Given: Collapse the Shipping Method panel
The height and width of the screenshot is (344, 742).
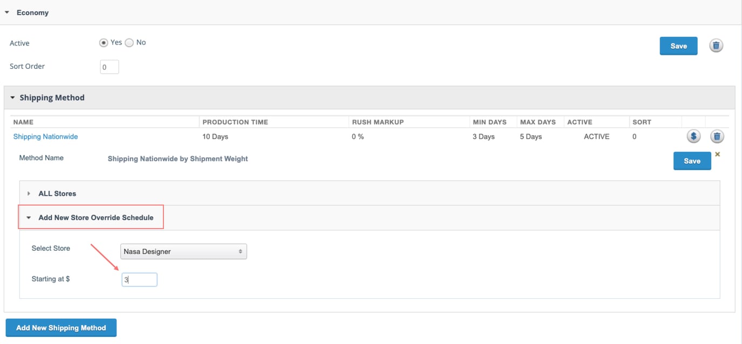Looking at the screenshot, I should [13, 98].
